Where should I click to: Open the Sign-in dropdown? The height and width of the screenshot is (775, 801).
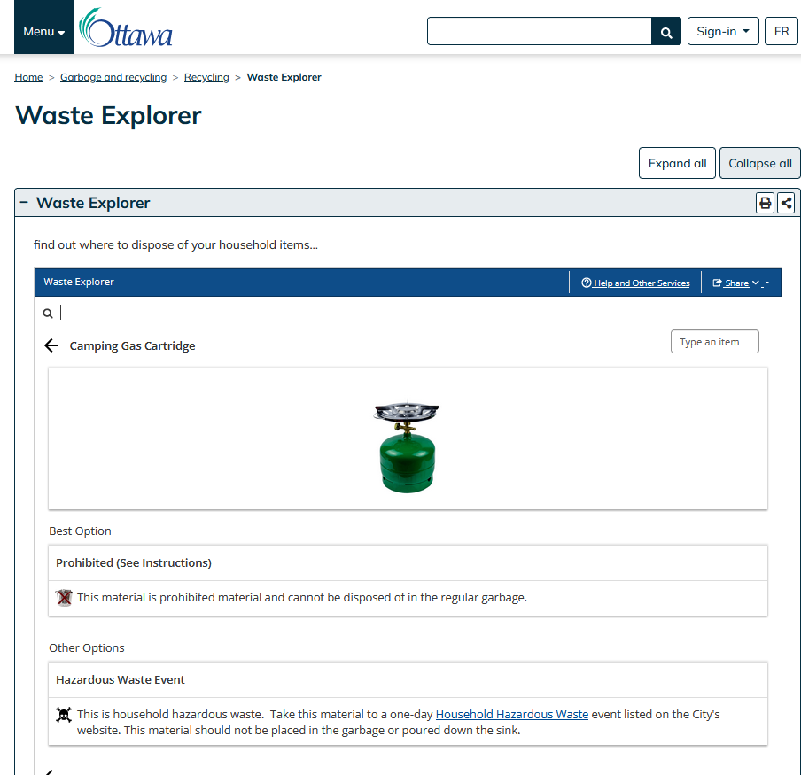(x=723, y=31)
